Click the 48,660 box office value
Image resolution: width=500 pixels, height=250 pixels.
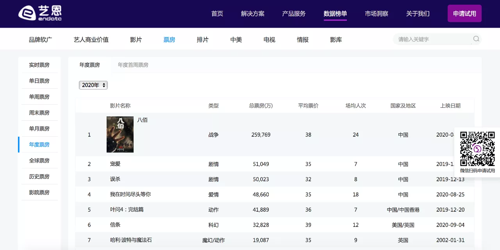[x=261, y=195]
